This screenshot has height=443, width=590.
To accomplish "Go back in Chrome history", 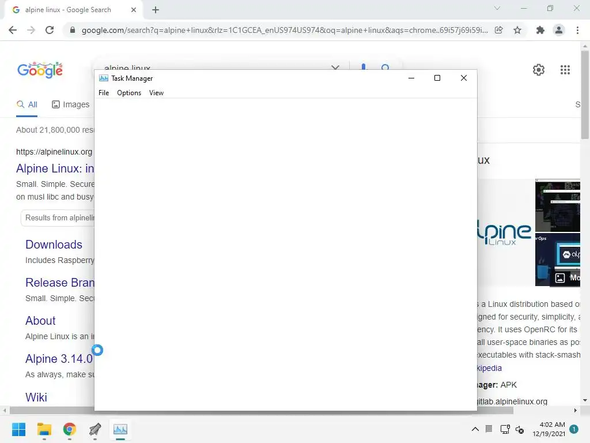I will pyautogui.click(x=13, y=30).
